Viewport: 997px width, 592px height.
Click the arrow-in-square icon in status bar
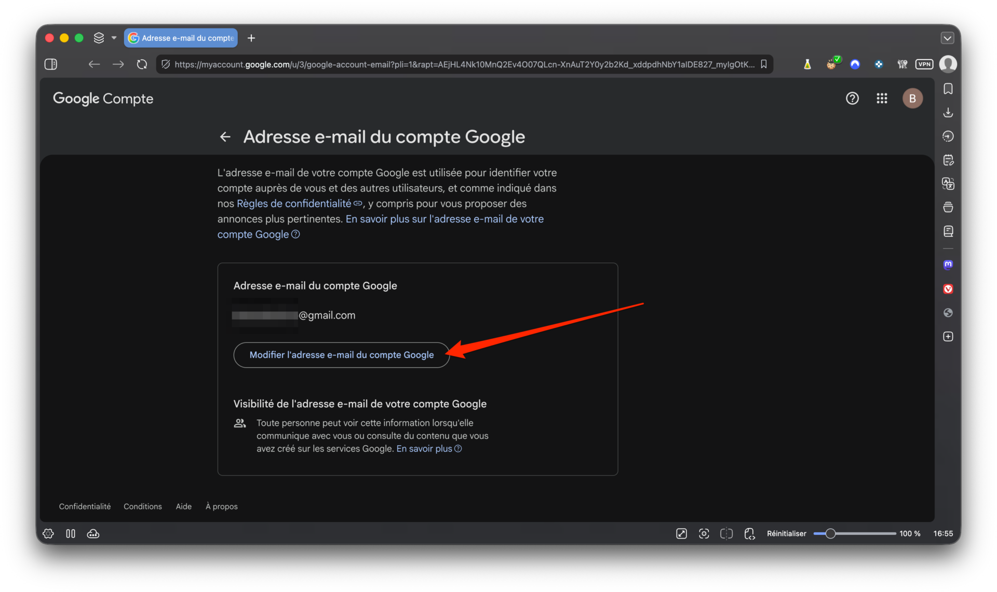681,533
